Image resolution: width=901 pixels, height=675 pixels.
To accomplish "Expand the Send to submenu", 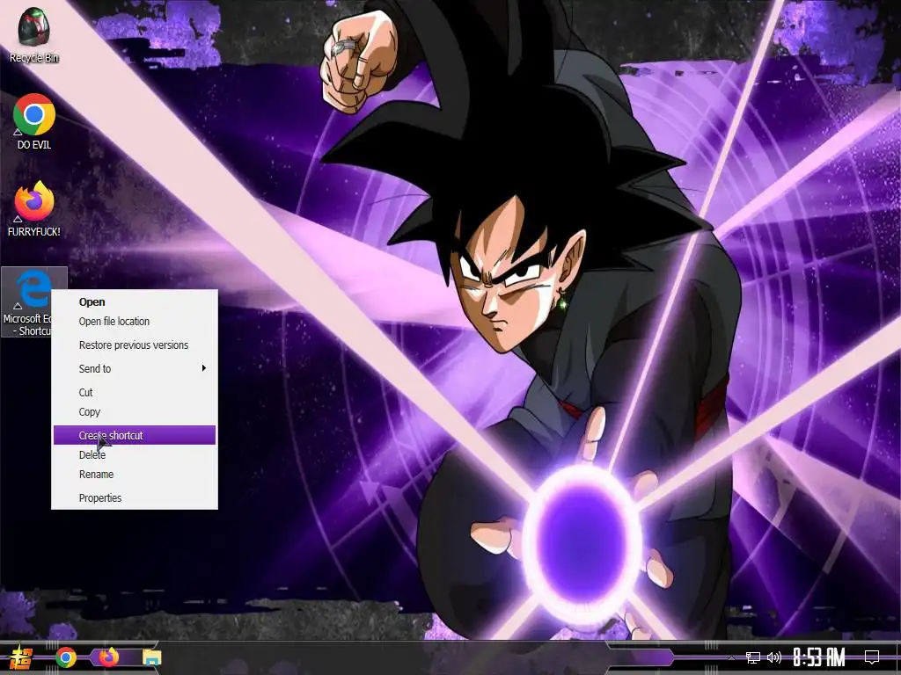I will [x=135, y=368].
